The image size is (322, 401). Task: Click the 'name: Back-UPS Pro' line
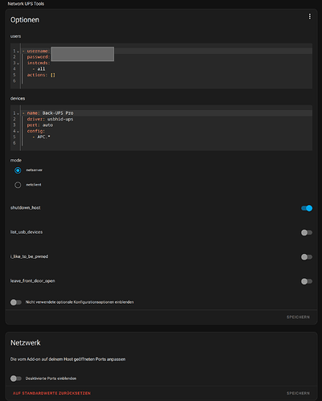pos(50,113)
